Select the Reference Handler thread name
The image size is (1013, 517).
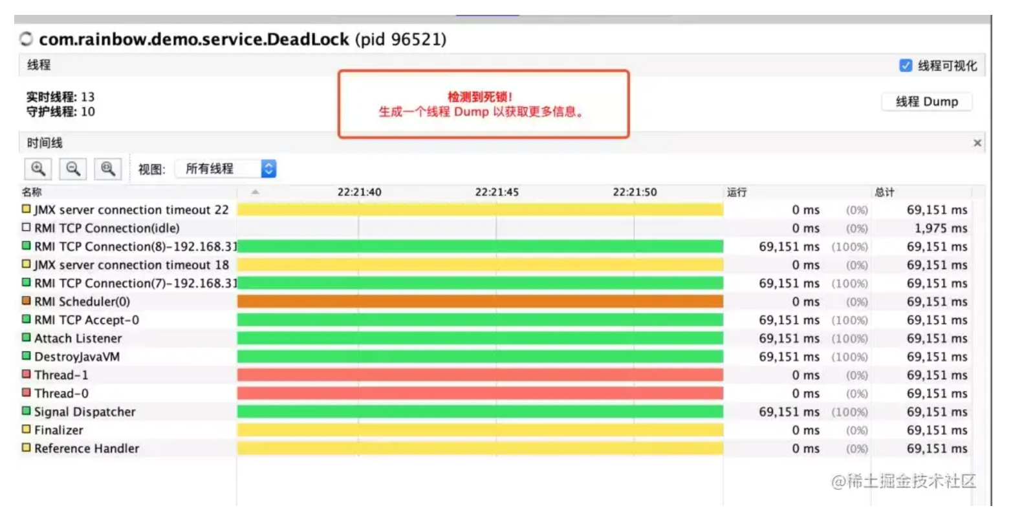pyautogui.click(x=87, y=448)
